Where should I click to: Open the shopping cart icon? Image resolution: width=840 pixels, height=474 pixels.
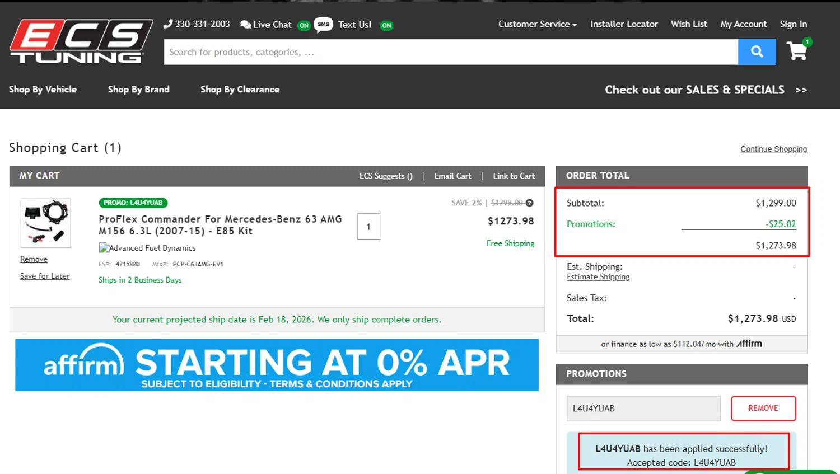tap(797, 51)
